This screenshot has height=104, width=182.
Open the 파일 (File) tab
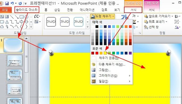click(x=5, y=10)
